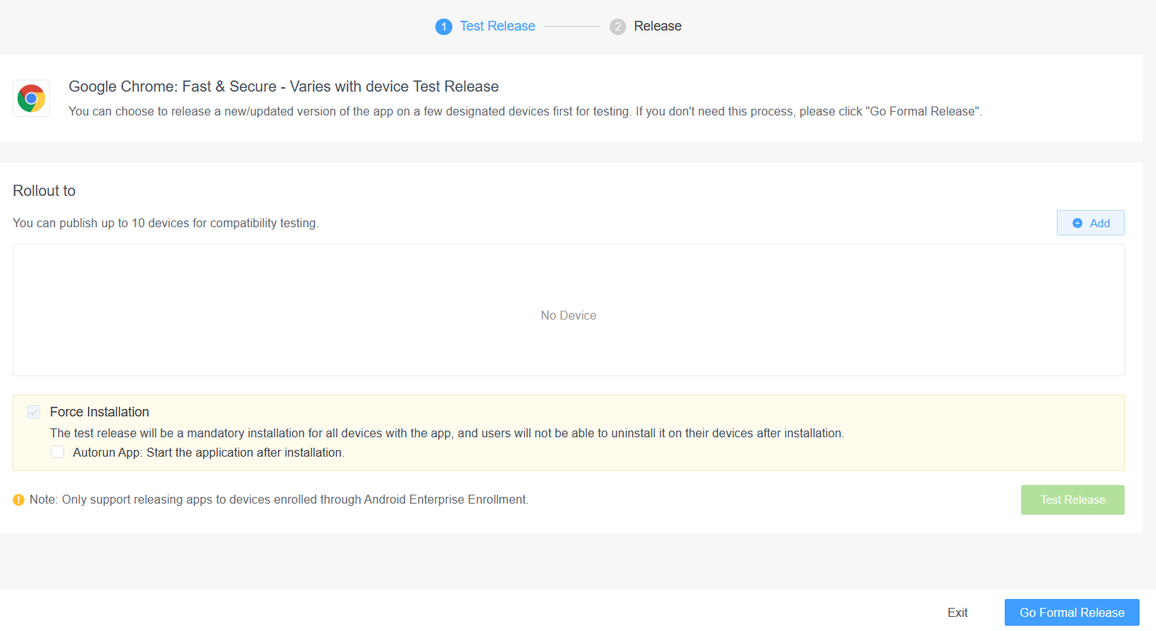
Task: Click the orange note warning icon
Action: point(19,500)
